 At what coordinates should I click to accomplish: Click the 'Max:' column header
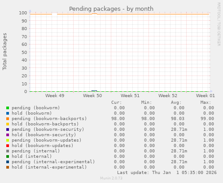[x=206, y=103]
